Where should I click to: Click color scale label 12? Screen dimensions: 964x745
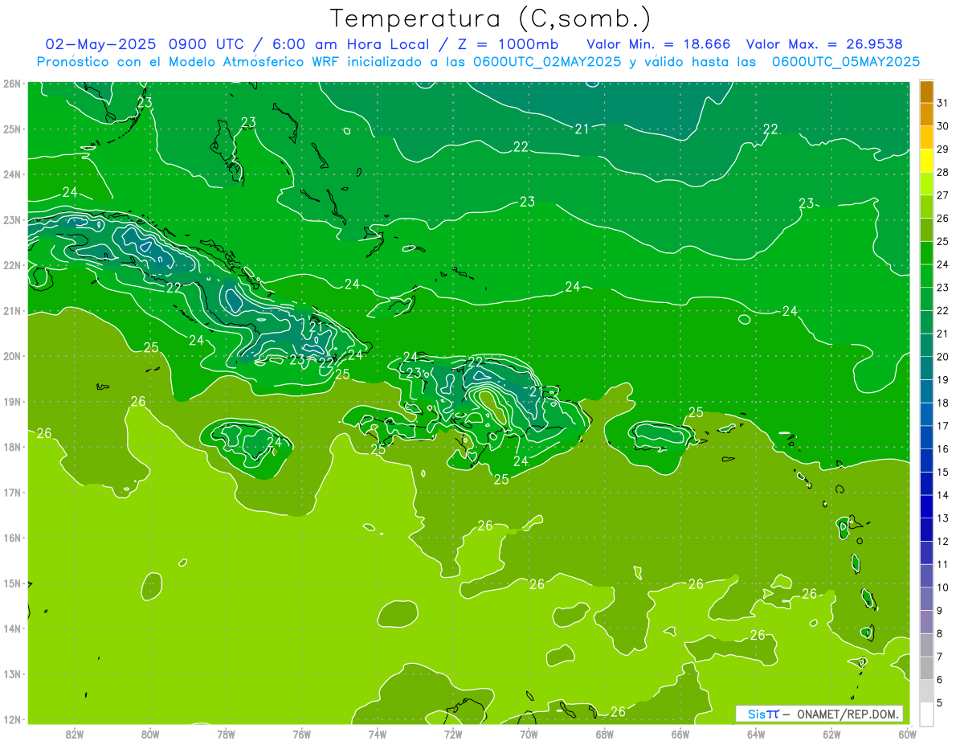[x=943, y=541]
